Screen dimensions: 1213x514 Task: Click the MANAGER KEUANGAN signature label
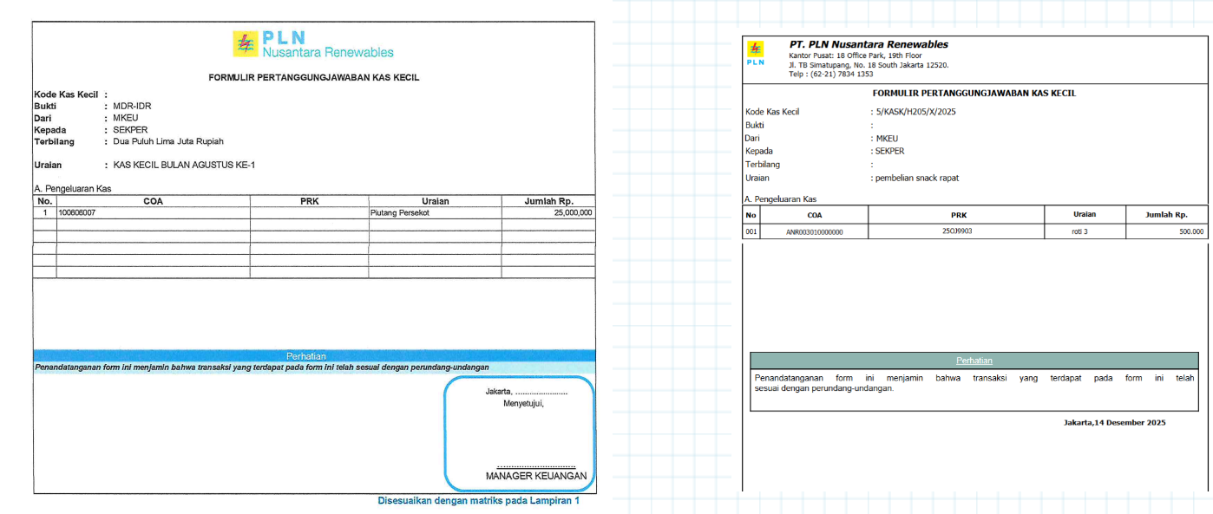535,476
